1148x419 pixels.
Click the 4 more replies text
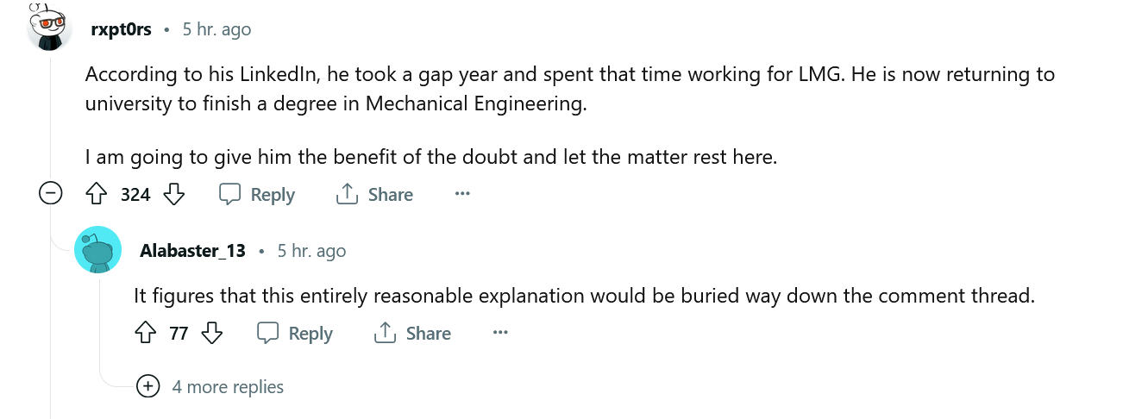pos(228,386)
